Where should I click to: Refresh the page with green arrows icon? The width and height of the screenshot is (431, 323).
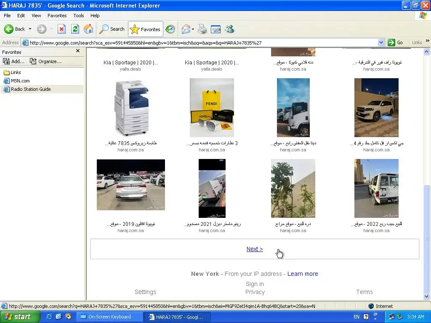tap(75, 29)
